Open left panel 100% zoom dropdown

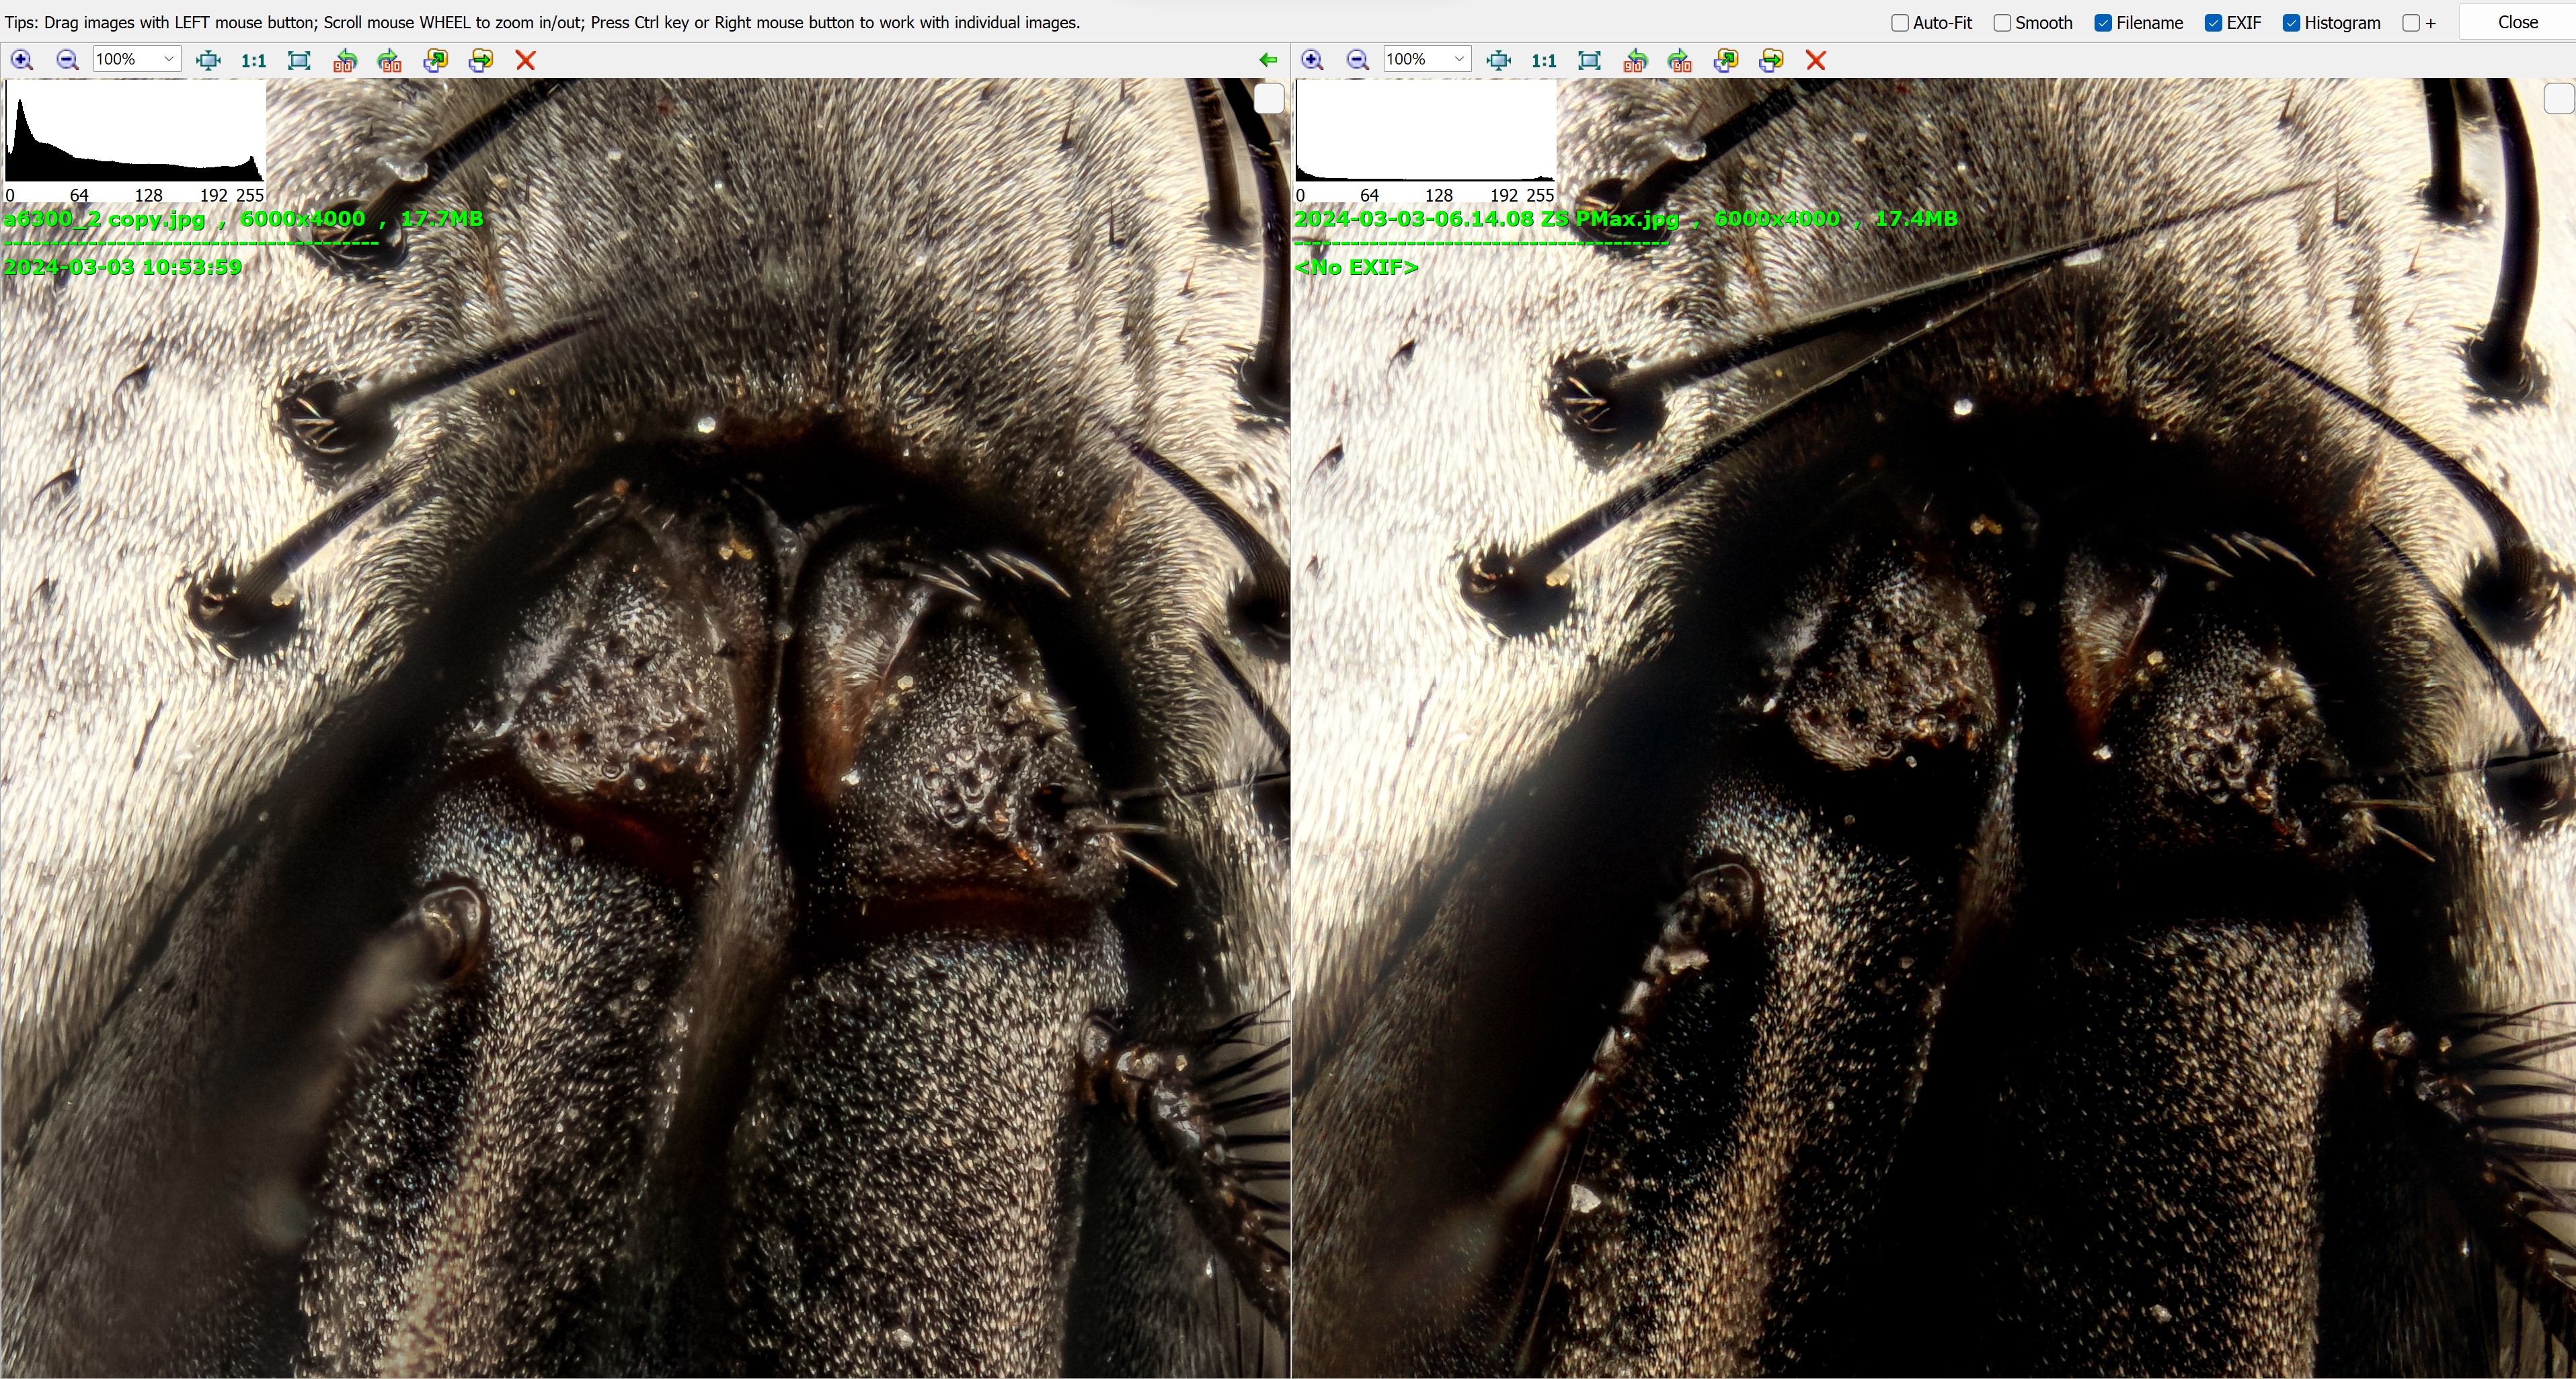click(x=169, y=59)
